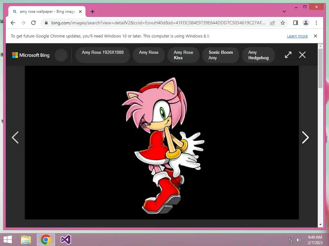Click the browser forward arrow

click(x=23, y=23)
